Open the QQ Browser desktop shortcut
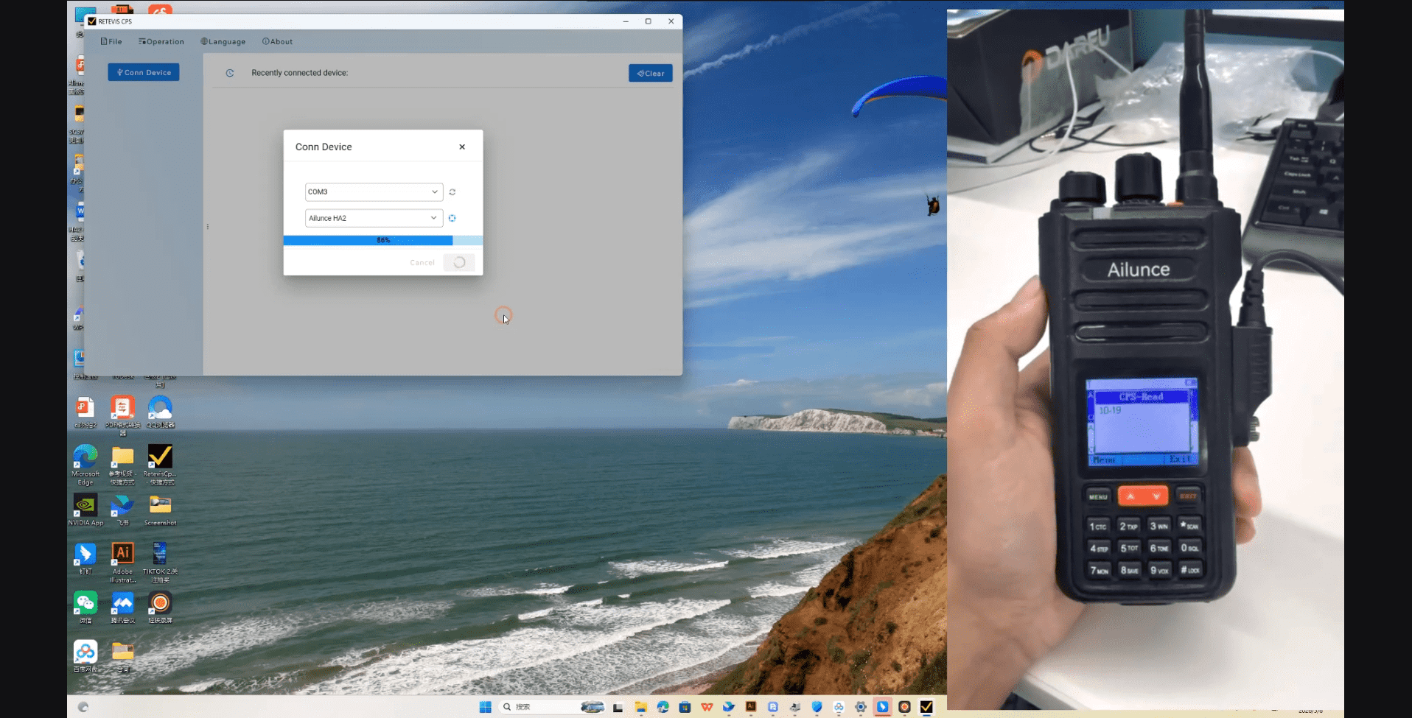1412x718 pixels. point(160,412)
